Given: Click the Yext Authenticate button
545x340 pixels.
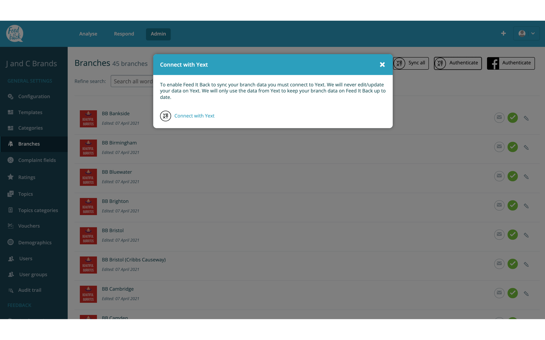Looking at the screenshot, I should (x=458, y=63).
